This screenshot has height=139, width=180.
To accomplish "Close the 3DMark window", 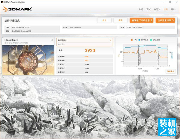I will (x=177, y=2).
